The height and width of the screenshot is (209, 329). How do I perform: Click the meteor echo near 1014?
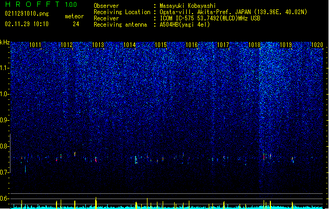pos(136,159)
